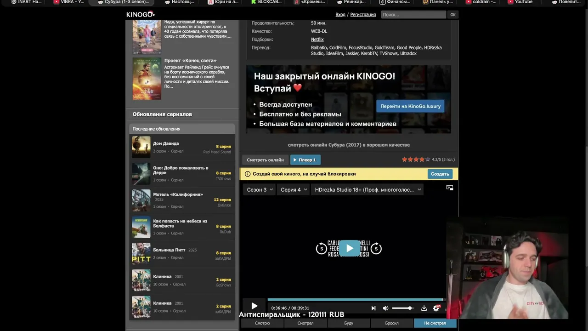The image size is (588, 331).
Task: Open Проект «Конец света» movie title
Action: click(x=190, y=61)
